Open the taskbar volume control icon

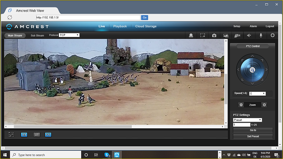pyautogui.click(x=244, y=155)
